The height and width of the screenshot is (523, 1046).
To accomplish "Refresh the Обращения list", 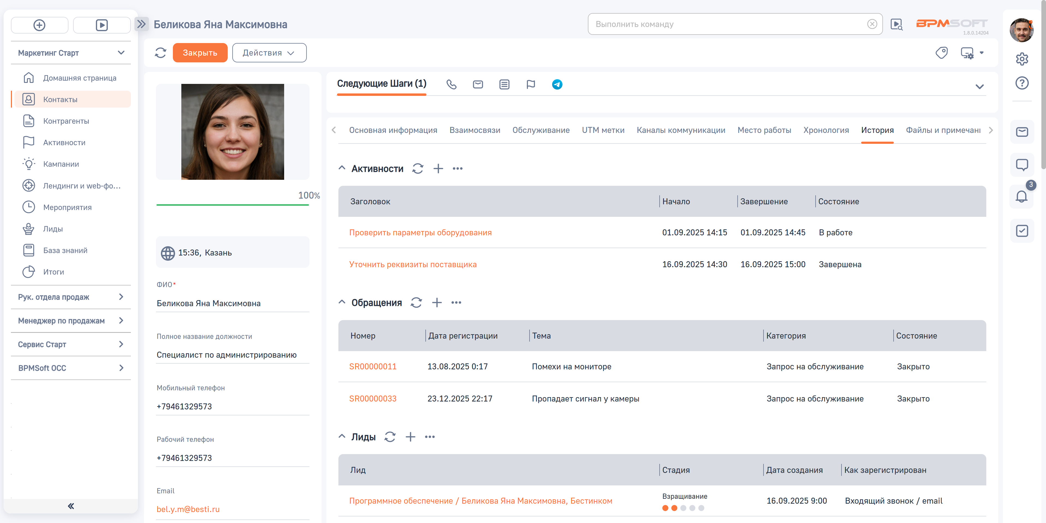I will [416, 303].
